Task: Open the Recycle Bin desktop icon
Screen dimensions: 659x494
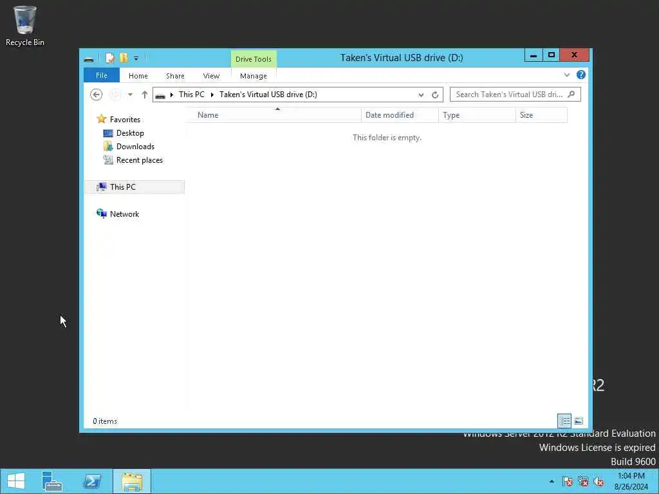Action: 25,26
